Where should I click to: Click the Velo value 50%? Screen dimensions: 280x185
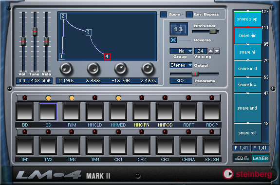coord(46,81)
